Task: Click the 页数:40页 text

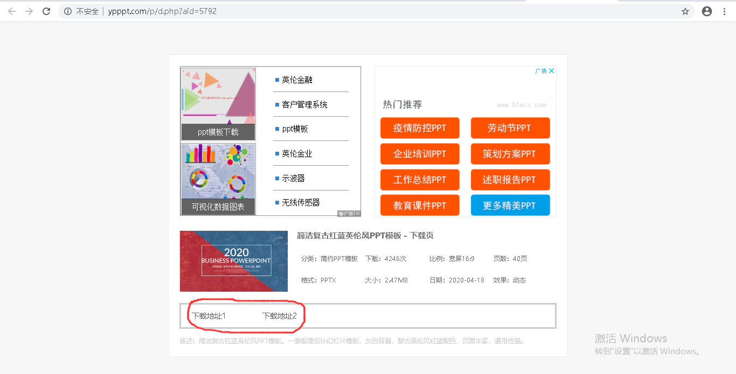Action: (x=510, y=259)
